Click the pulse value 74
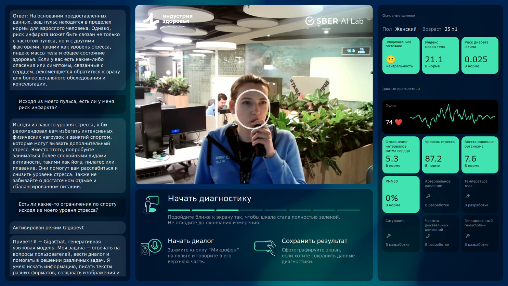The width and height of the screenshot is (508, 286). pyautogui.click(x=389, y=122)
